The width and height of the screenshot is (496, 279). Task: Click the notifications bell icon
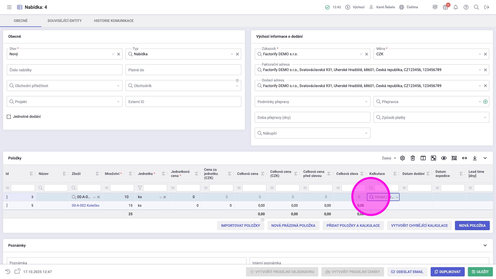456,7
